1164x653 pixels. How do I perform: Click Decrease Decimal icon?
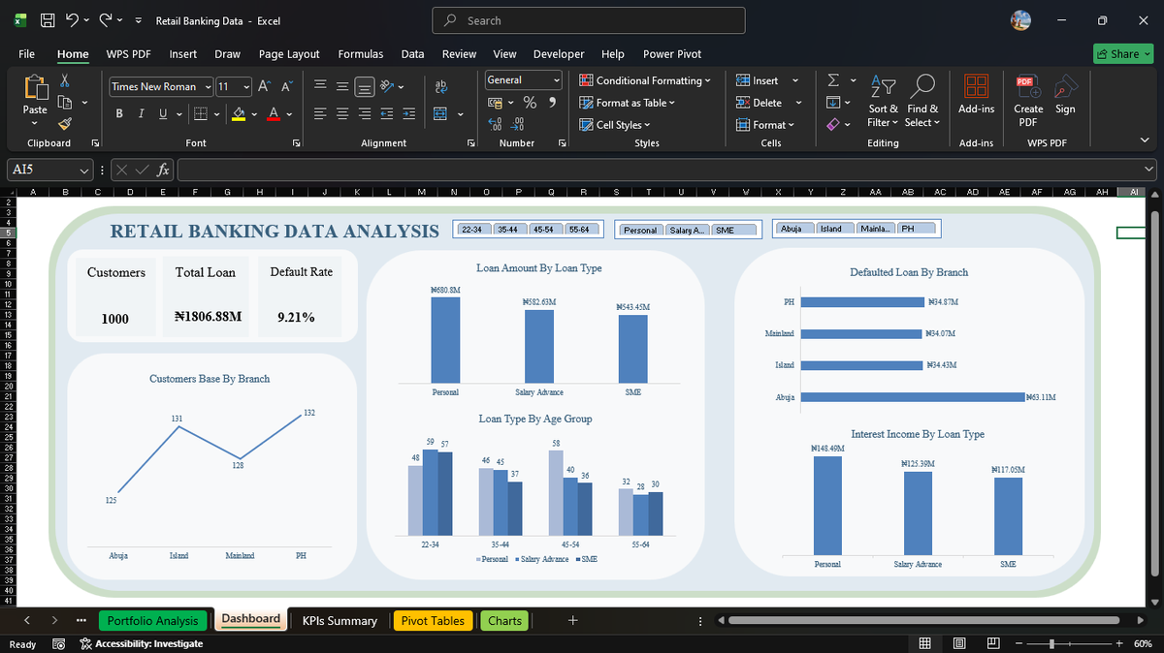click(x=519, y=124)
